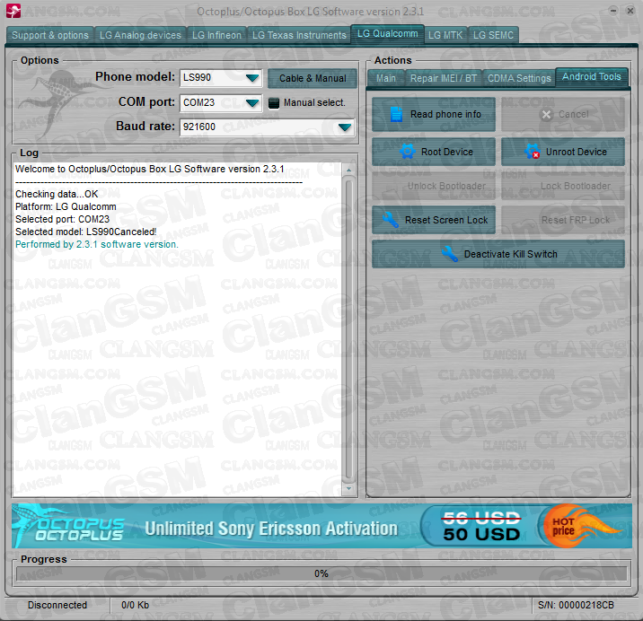This screenshot has width=643, height=621.
Task: Click the 0% progress bar
Action: click(x=321, y=573)
